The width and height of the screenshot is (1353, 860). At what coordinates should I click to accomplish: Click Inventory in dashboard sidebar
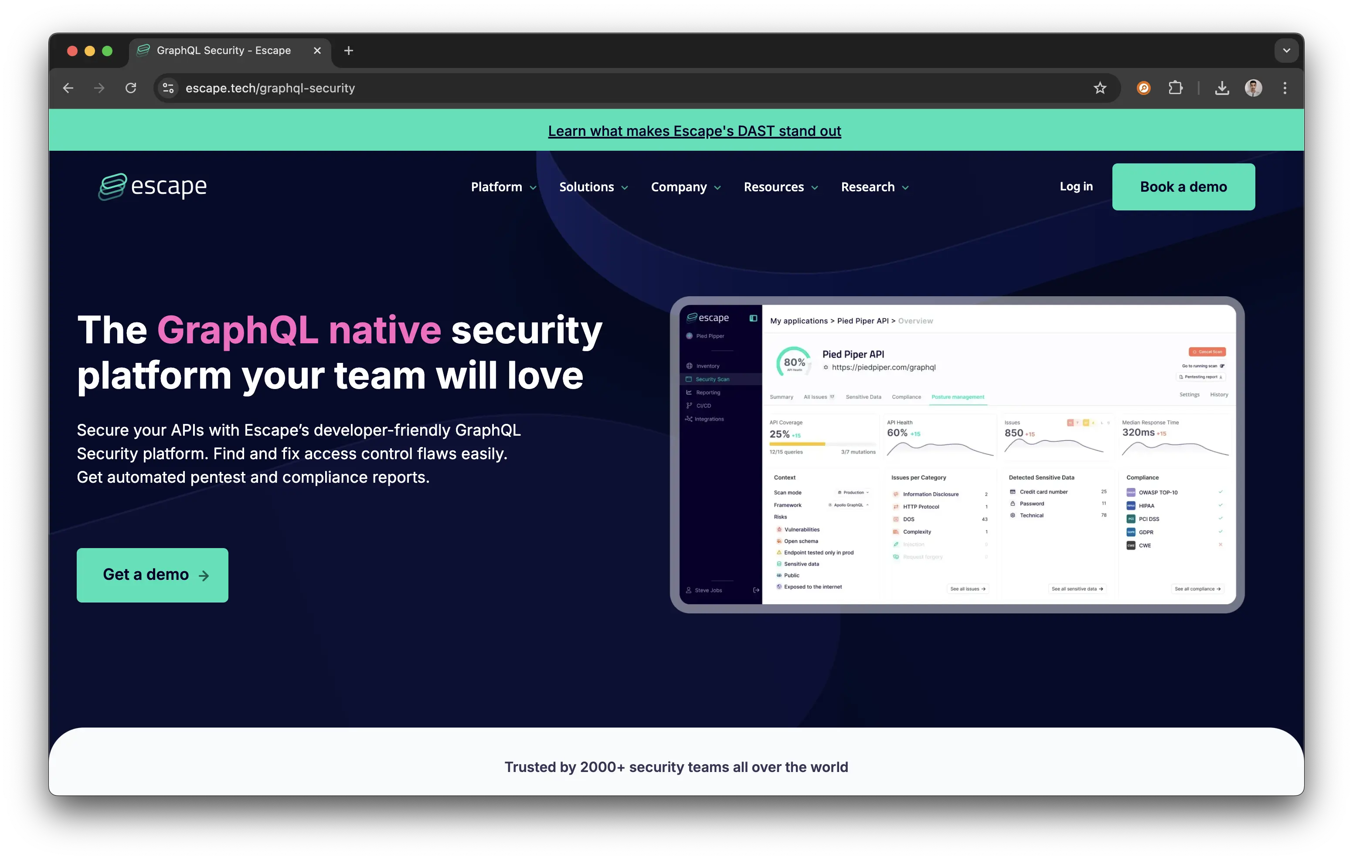(x=702, y=366)
